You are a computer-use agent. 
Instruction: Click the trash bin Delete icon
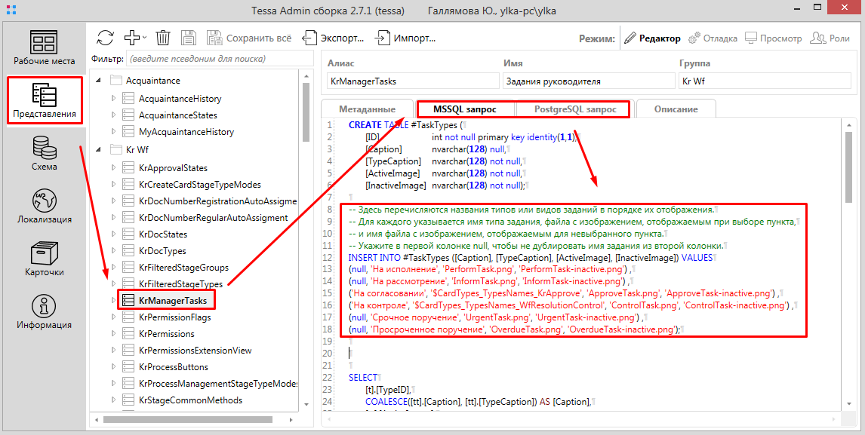click(x=163, y=38)
